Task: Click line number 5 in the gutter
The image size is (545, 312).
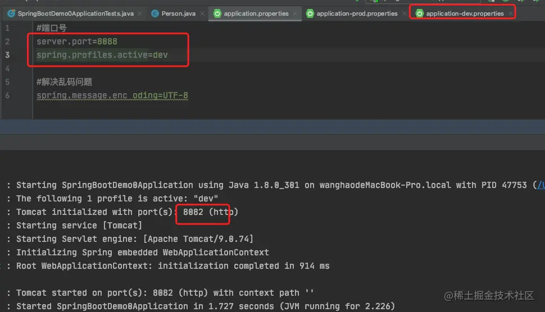Action: coord(7,82)
